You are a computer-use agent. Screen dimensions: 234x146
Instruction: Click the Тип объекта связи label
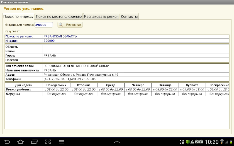[19, 66]
